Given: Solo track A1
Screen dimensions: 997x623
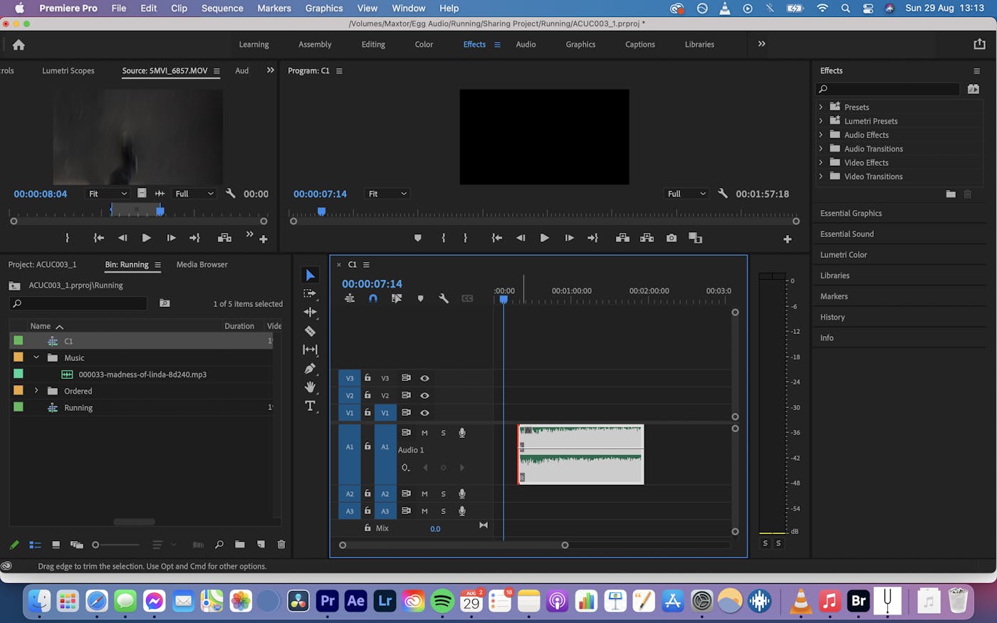Looking at the screenshot, I should (443, 433).
